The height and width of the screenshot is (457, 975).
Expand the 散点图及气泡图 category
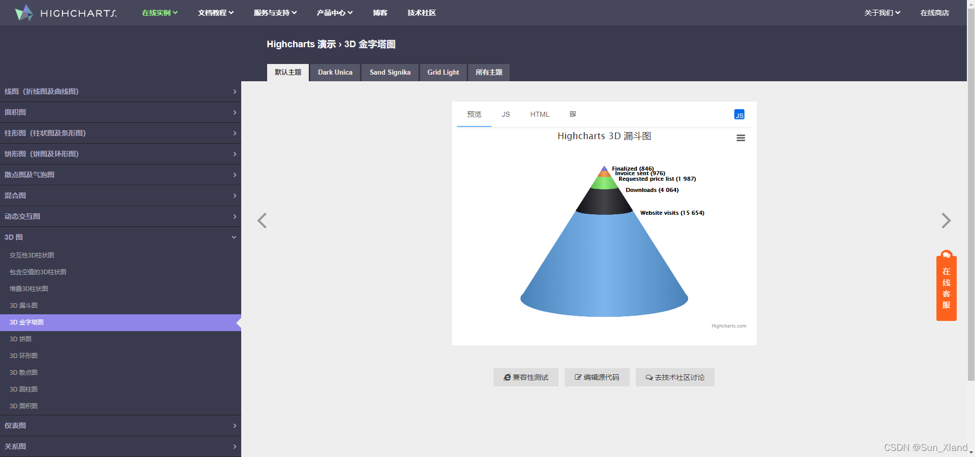pos(120,175)
